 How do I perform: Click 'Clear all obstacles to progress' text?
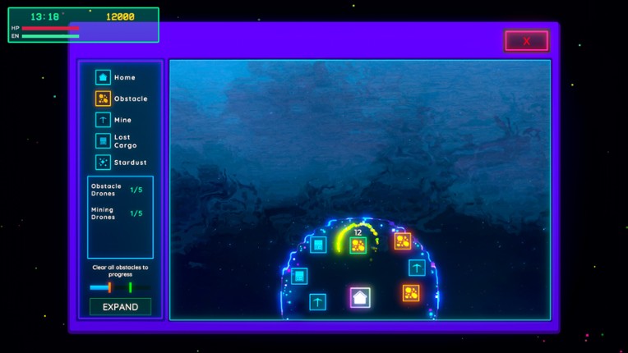pyautogui.click(x=120, y=271)
